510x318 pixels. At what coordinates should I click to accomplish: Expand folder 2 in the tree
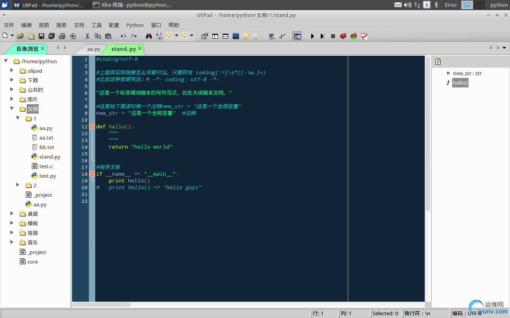[x=18, y=185]
